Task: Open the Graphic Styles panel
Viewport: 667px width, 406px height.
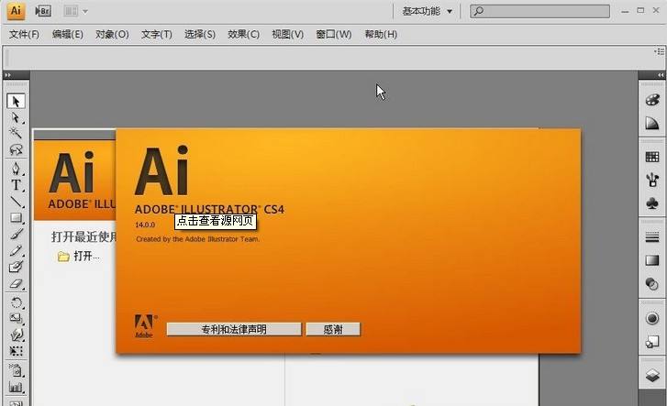Action: click(x=652, y=341)
